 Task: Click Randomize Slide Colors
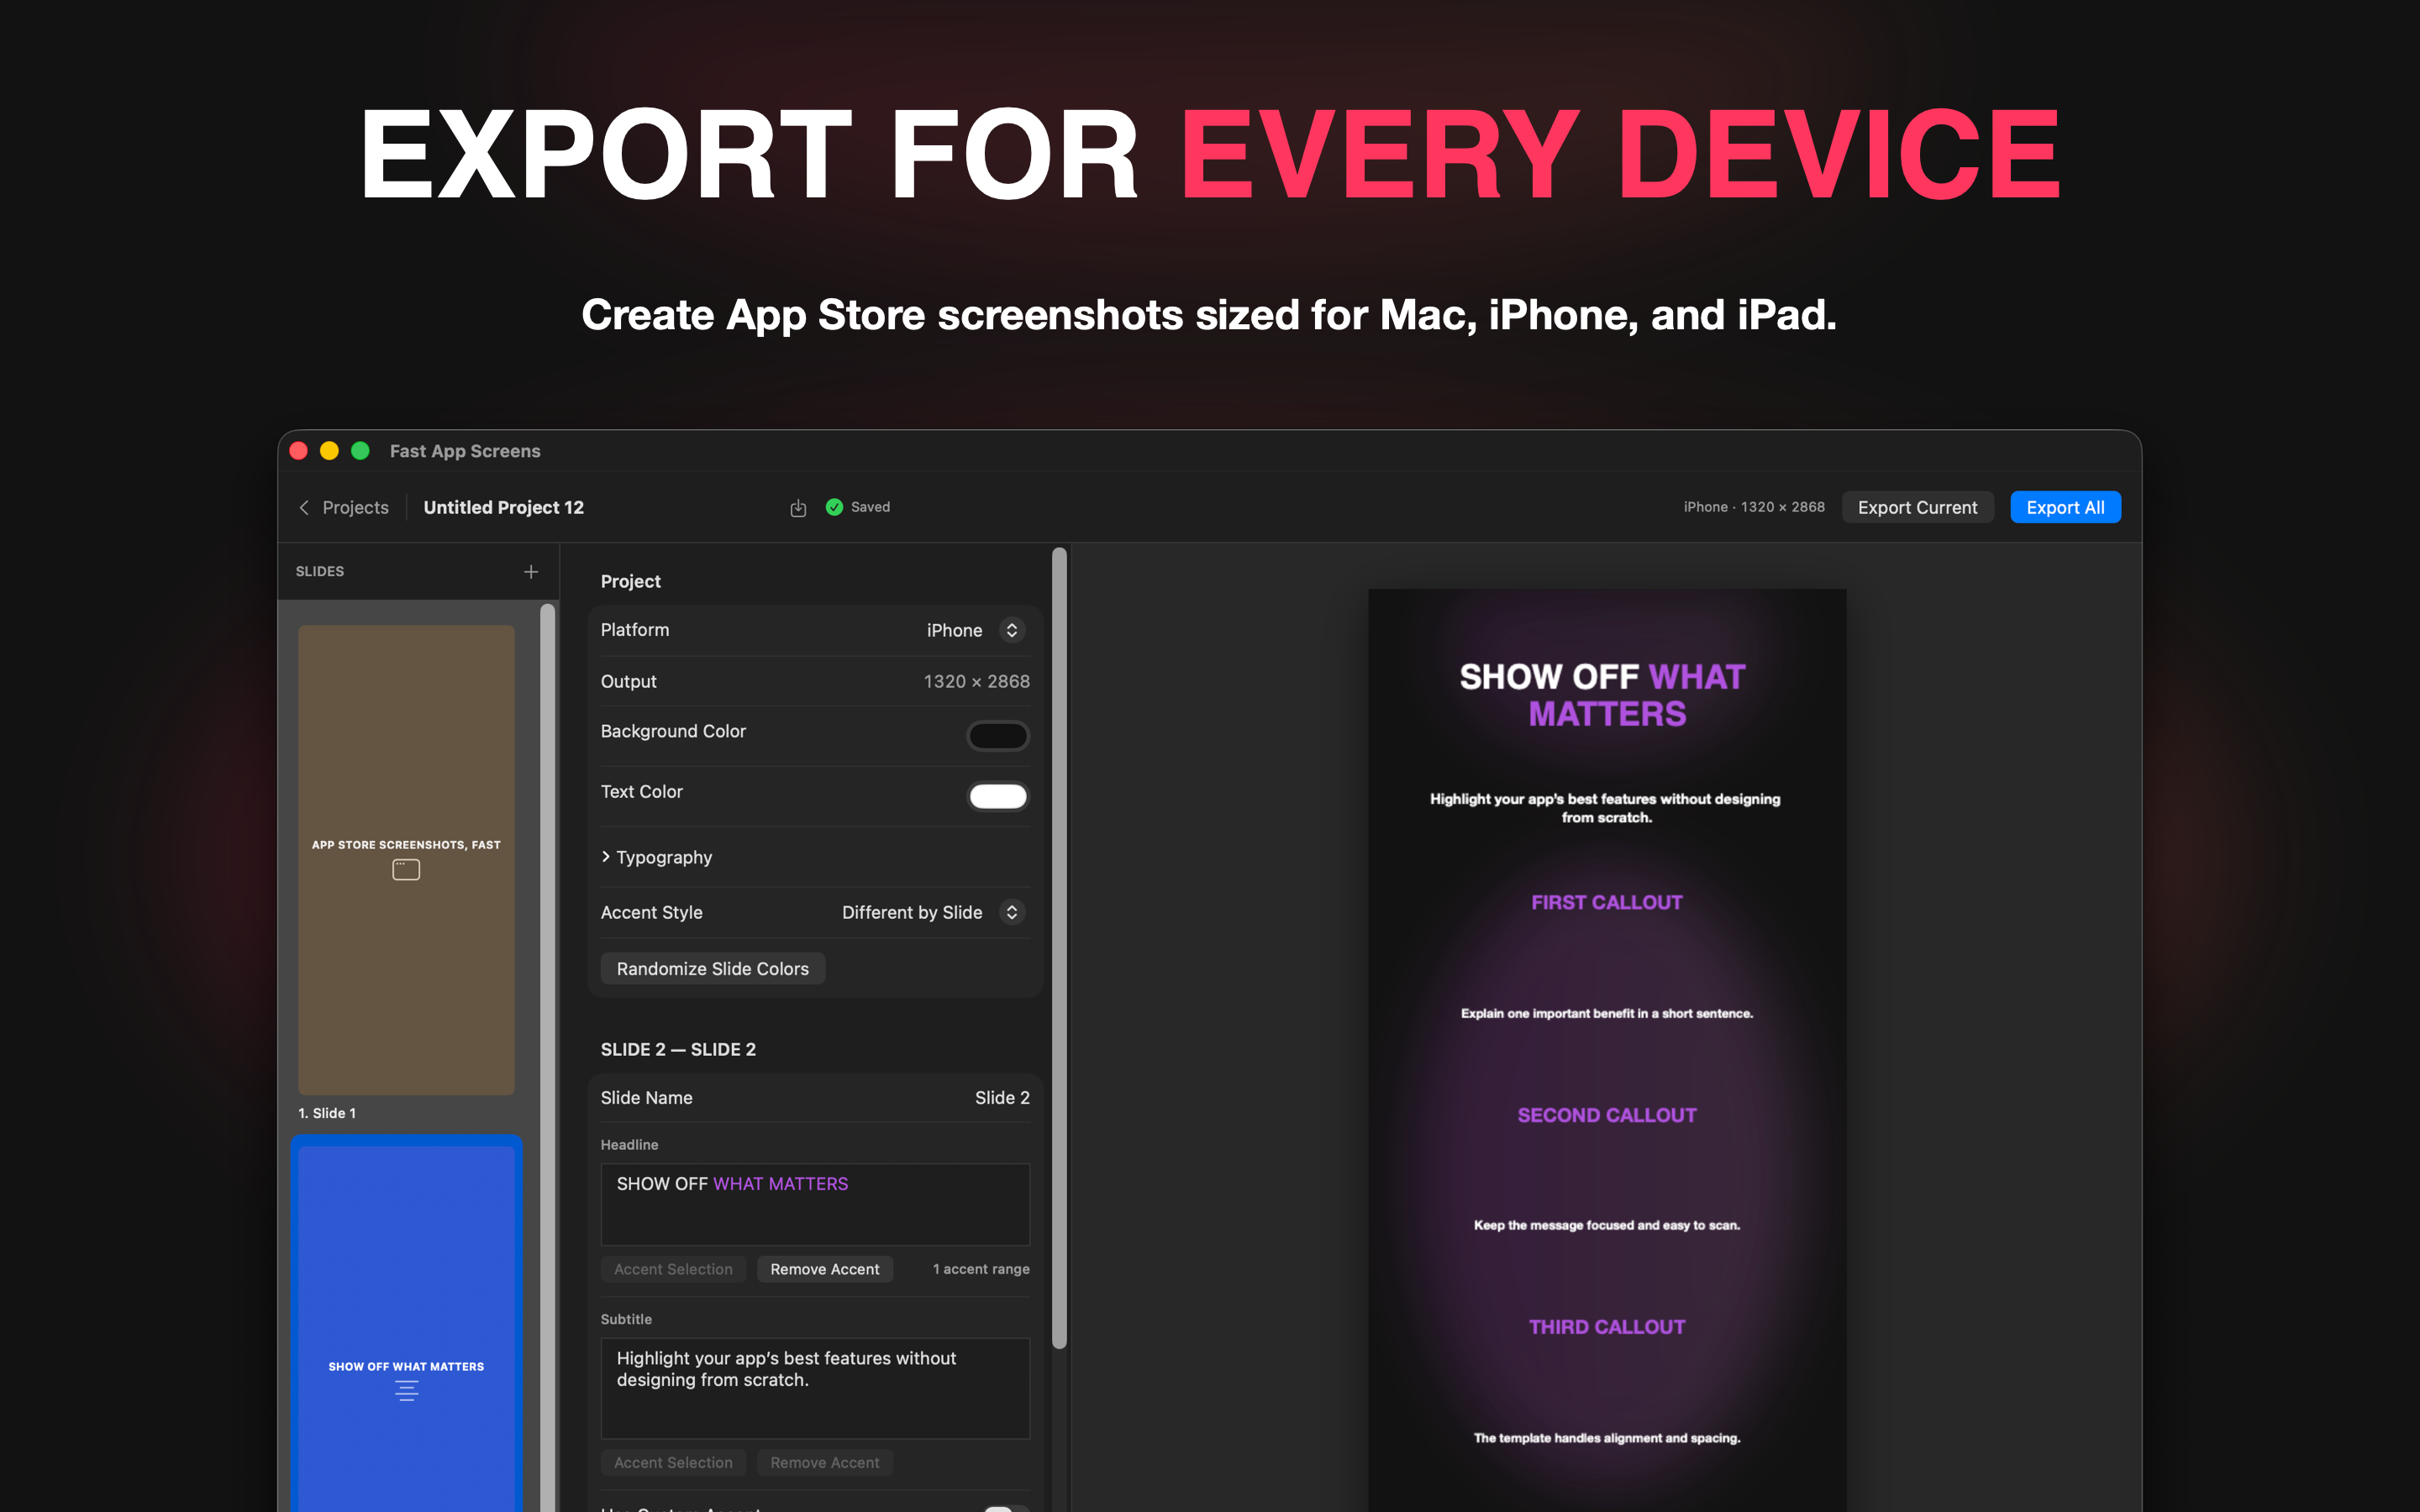712,968
